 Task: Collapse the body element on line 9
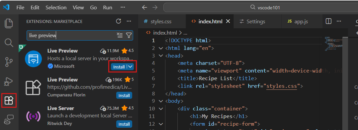161,101
